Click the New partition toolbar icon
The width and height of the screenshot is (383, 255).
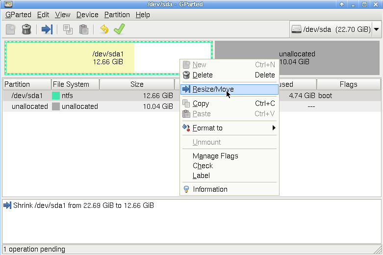click(11, 29)
